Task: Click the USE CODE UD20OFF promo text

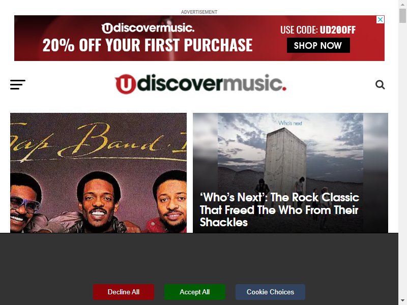Action: [x=318, y=30]
